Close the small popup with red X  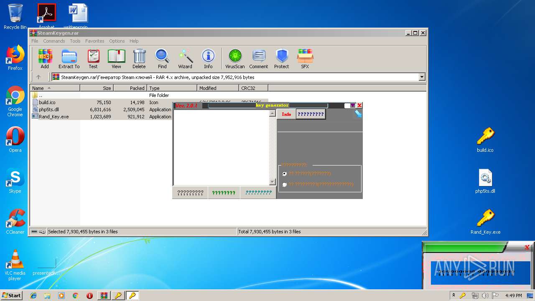(527, 247)
